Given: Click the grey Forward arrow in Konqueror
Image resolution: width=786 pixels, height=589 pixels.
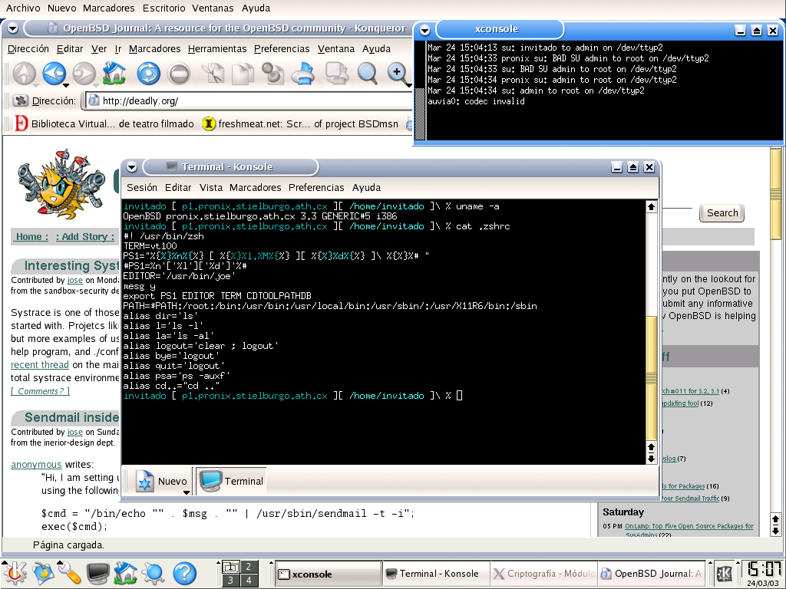Looking at the screenshot, I should click(x=83, y=73).
